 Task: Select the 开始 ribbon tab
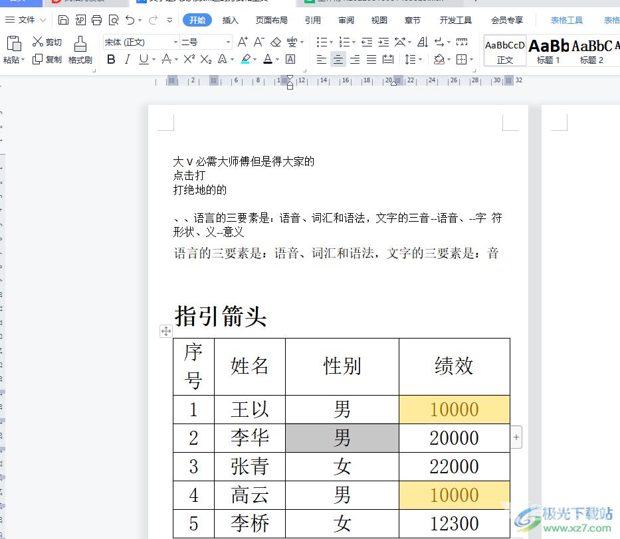click(197, 20)
